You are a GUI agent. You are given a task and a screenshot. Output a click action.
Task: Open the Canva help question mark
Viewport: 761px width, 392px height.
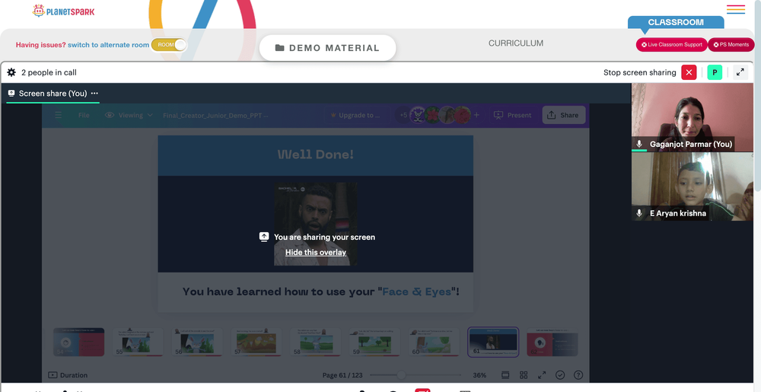(x=578, y=375)
